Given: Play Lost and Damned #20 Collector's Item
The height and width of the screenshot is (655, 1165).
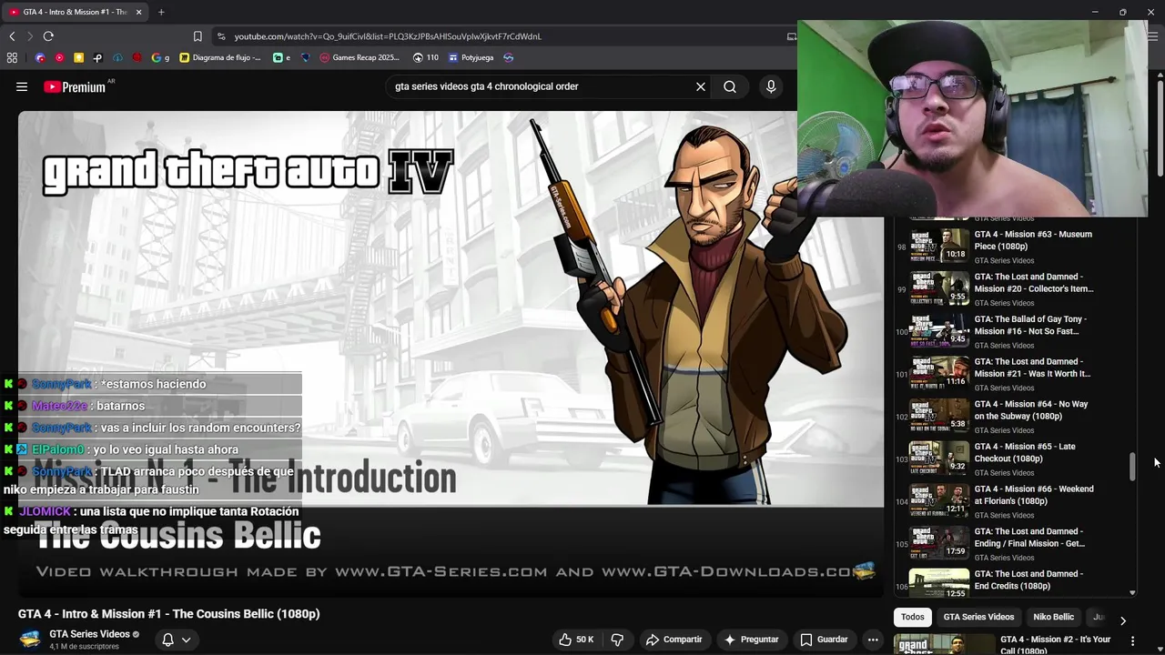Looking at the screenshot, I should 1010,288.
